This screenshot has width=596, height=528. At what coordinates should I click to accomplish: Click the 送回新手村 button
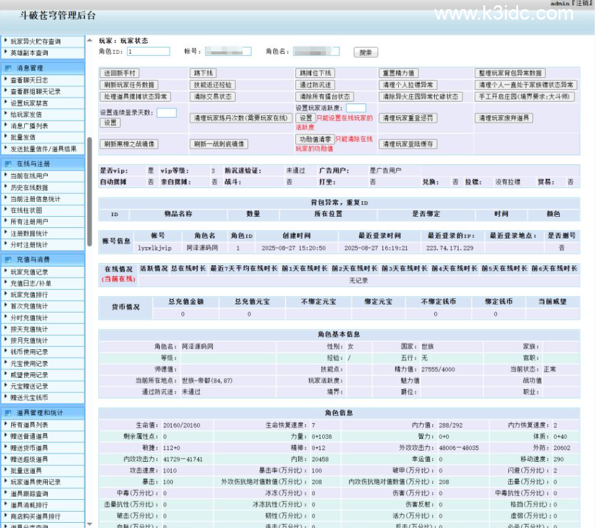120,73
